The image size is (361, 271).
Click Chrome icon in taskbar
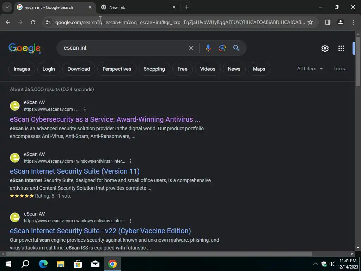click(x=112, y=264)
